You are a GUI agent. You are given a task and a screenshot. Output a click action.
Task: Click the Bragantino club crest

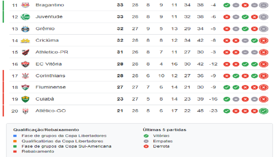[x=25, y=5]
